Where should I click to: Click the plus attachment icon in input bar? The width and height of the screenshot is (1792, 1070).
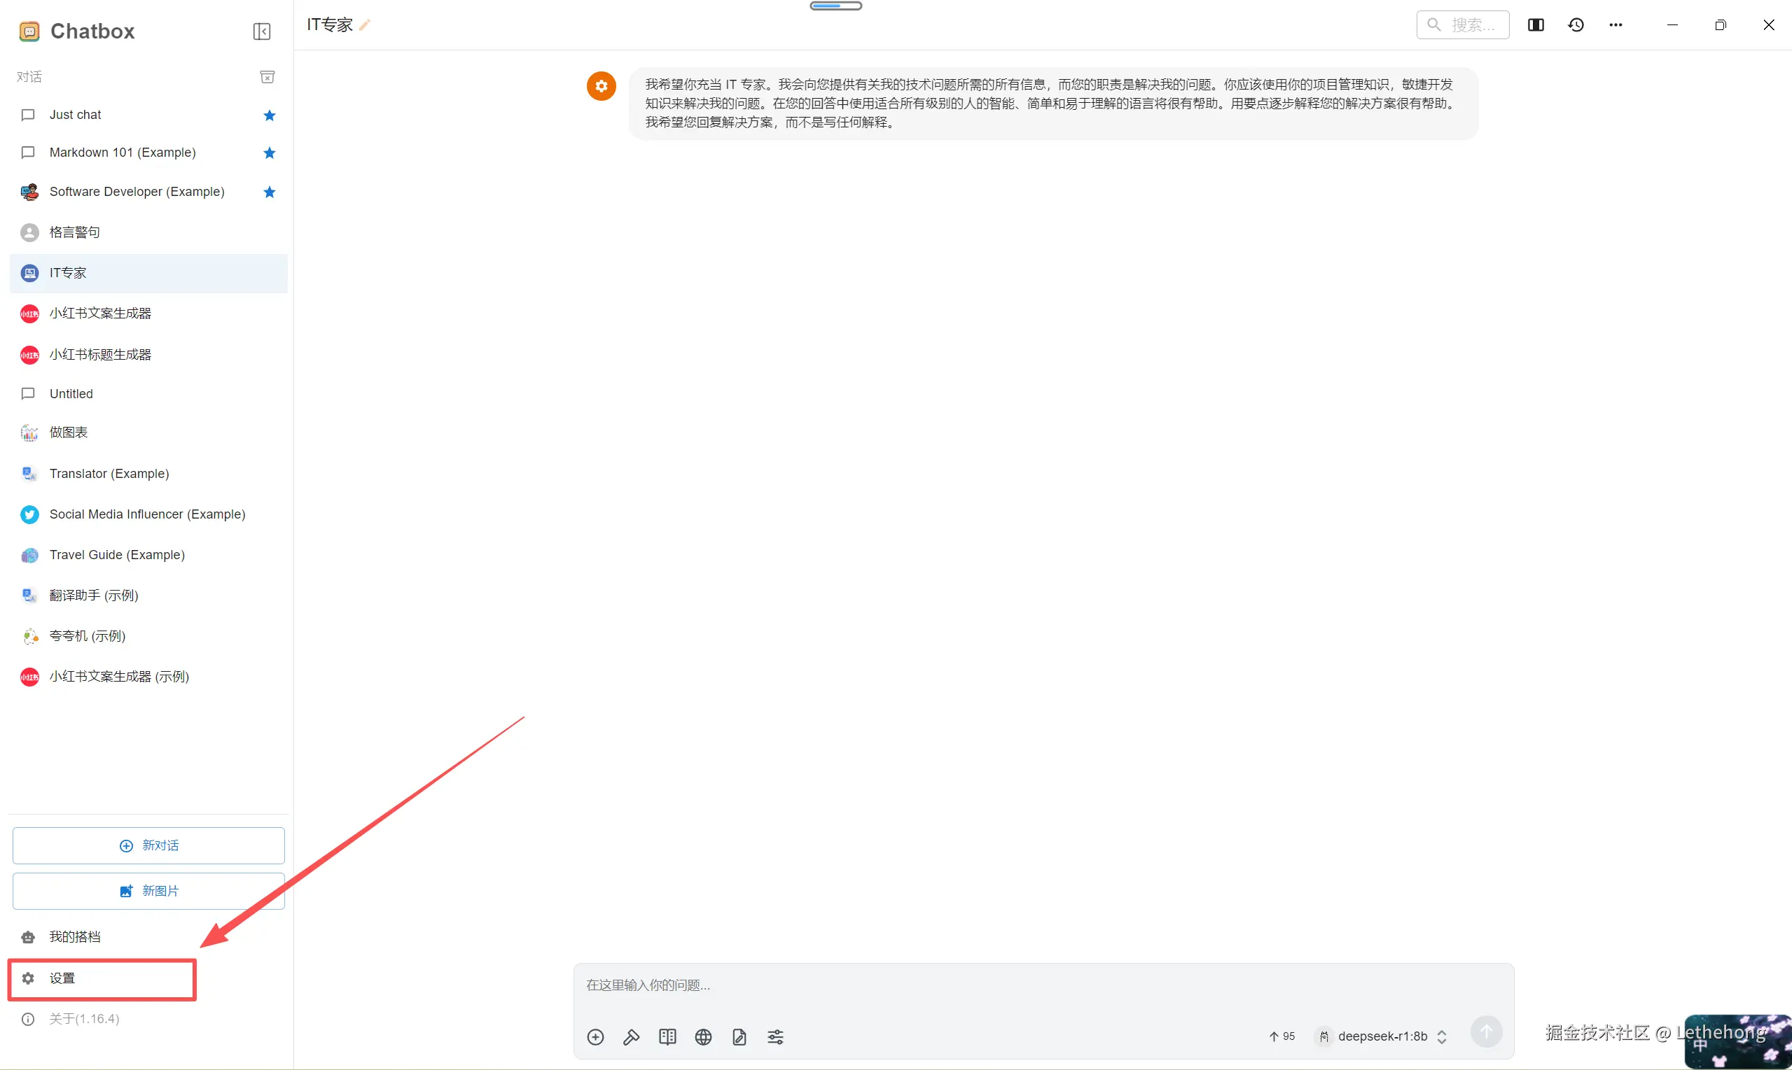(595, 1037)
